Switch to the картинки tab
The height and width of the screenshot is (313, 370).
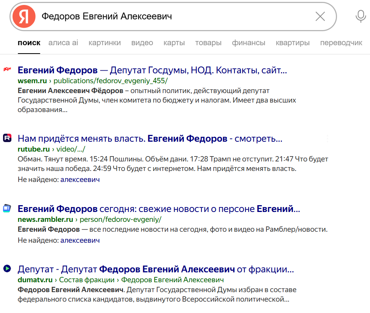tap(105, 43)
